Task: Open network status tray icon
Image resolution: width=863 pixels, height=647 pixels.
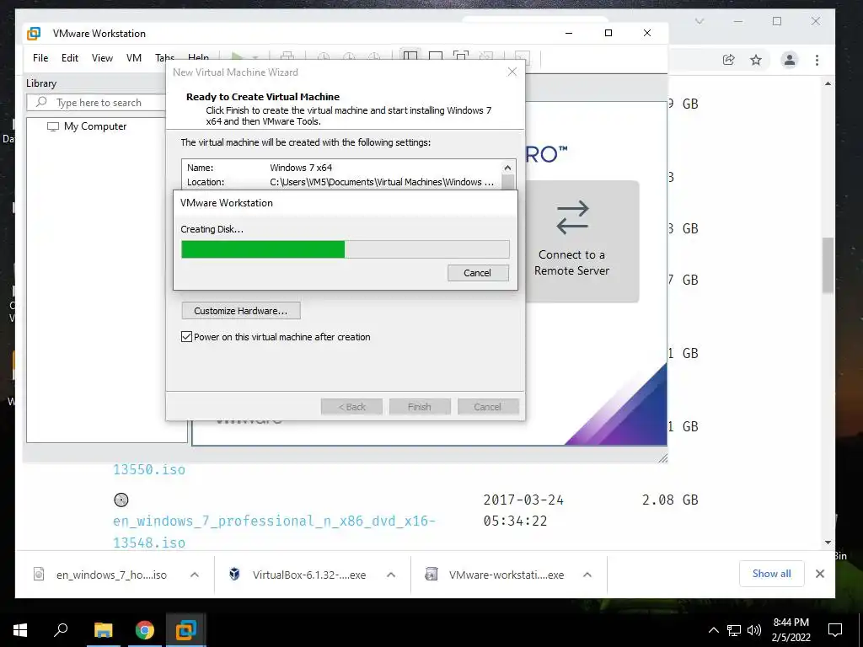Action: [734, 630]
